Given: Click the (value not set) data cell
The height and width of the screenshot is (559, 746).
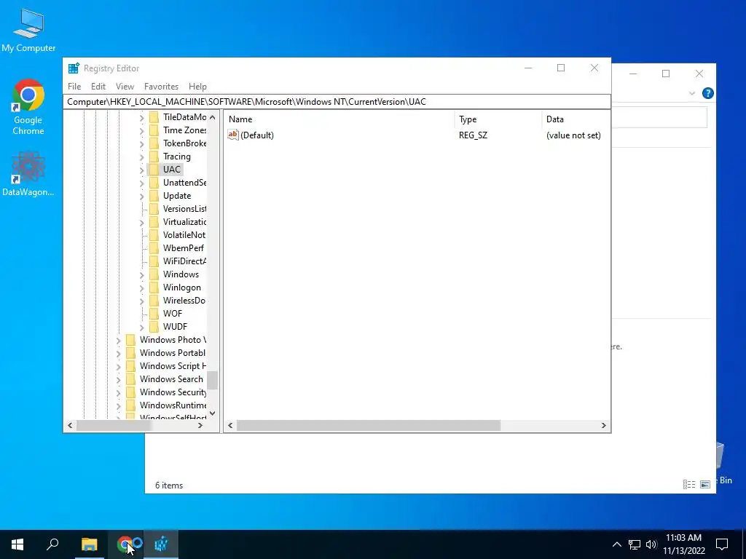Looking at the screenshot, I should pyautogui.click(x=573, y=135).
